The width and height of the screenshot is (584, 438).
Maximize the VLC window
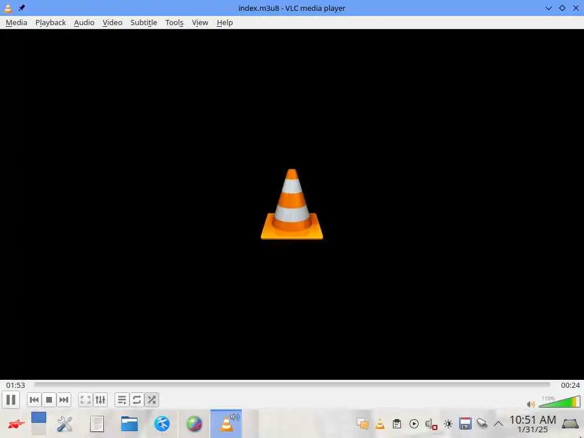click(562, 8)
